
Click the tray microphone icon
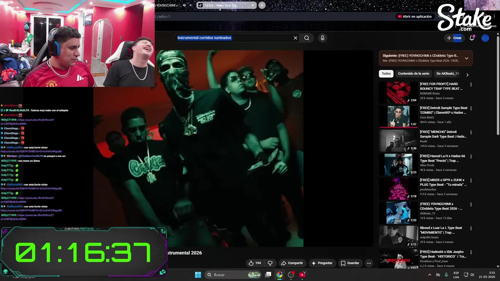(446, 275)
